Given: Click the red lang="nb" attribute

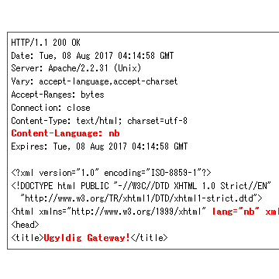Looking at the screenshot, I should point(236,212).
